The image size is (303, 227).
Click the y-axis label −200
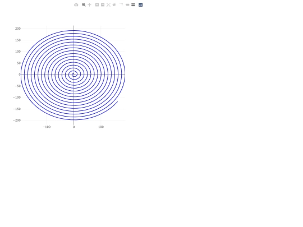(x=17, y=121)
